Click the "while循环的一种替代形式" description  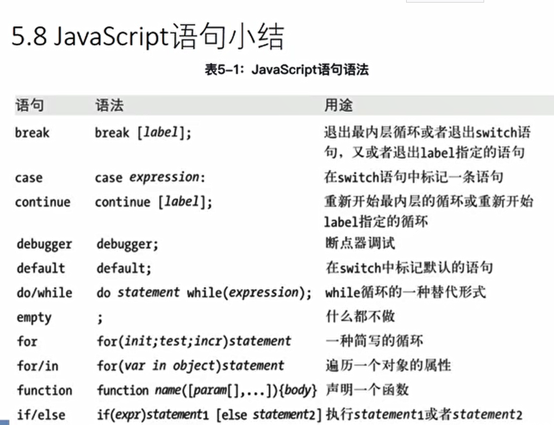pos(405,292)
